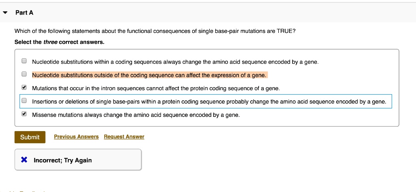Uncheck the 'Missense mutations always change' checkbox
Image resolution: width=416 pixels, height=192 pixels.
click(24, 114)
